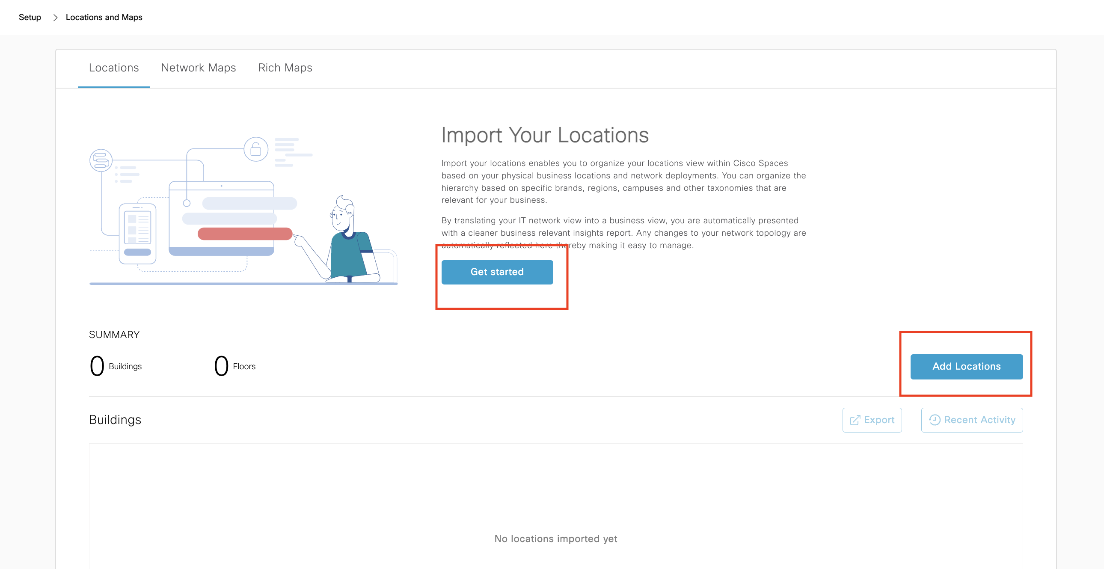
Task: Click the Export button label
Action: tap(879, 420)
